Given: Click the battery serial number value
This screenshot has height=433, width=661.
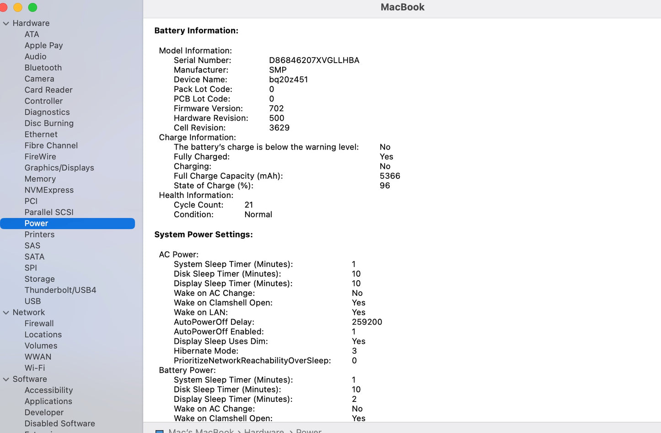Looking at the screenshot, I should pos(314,60).
